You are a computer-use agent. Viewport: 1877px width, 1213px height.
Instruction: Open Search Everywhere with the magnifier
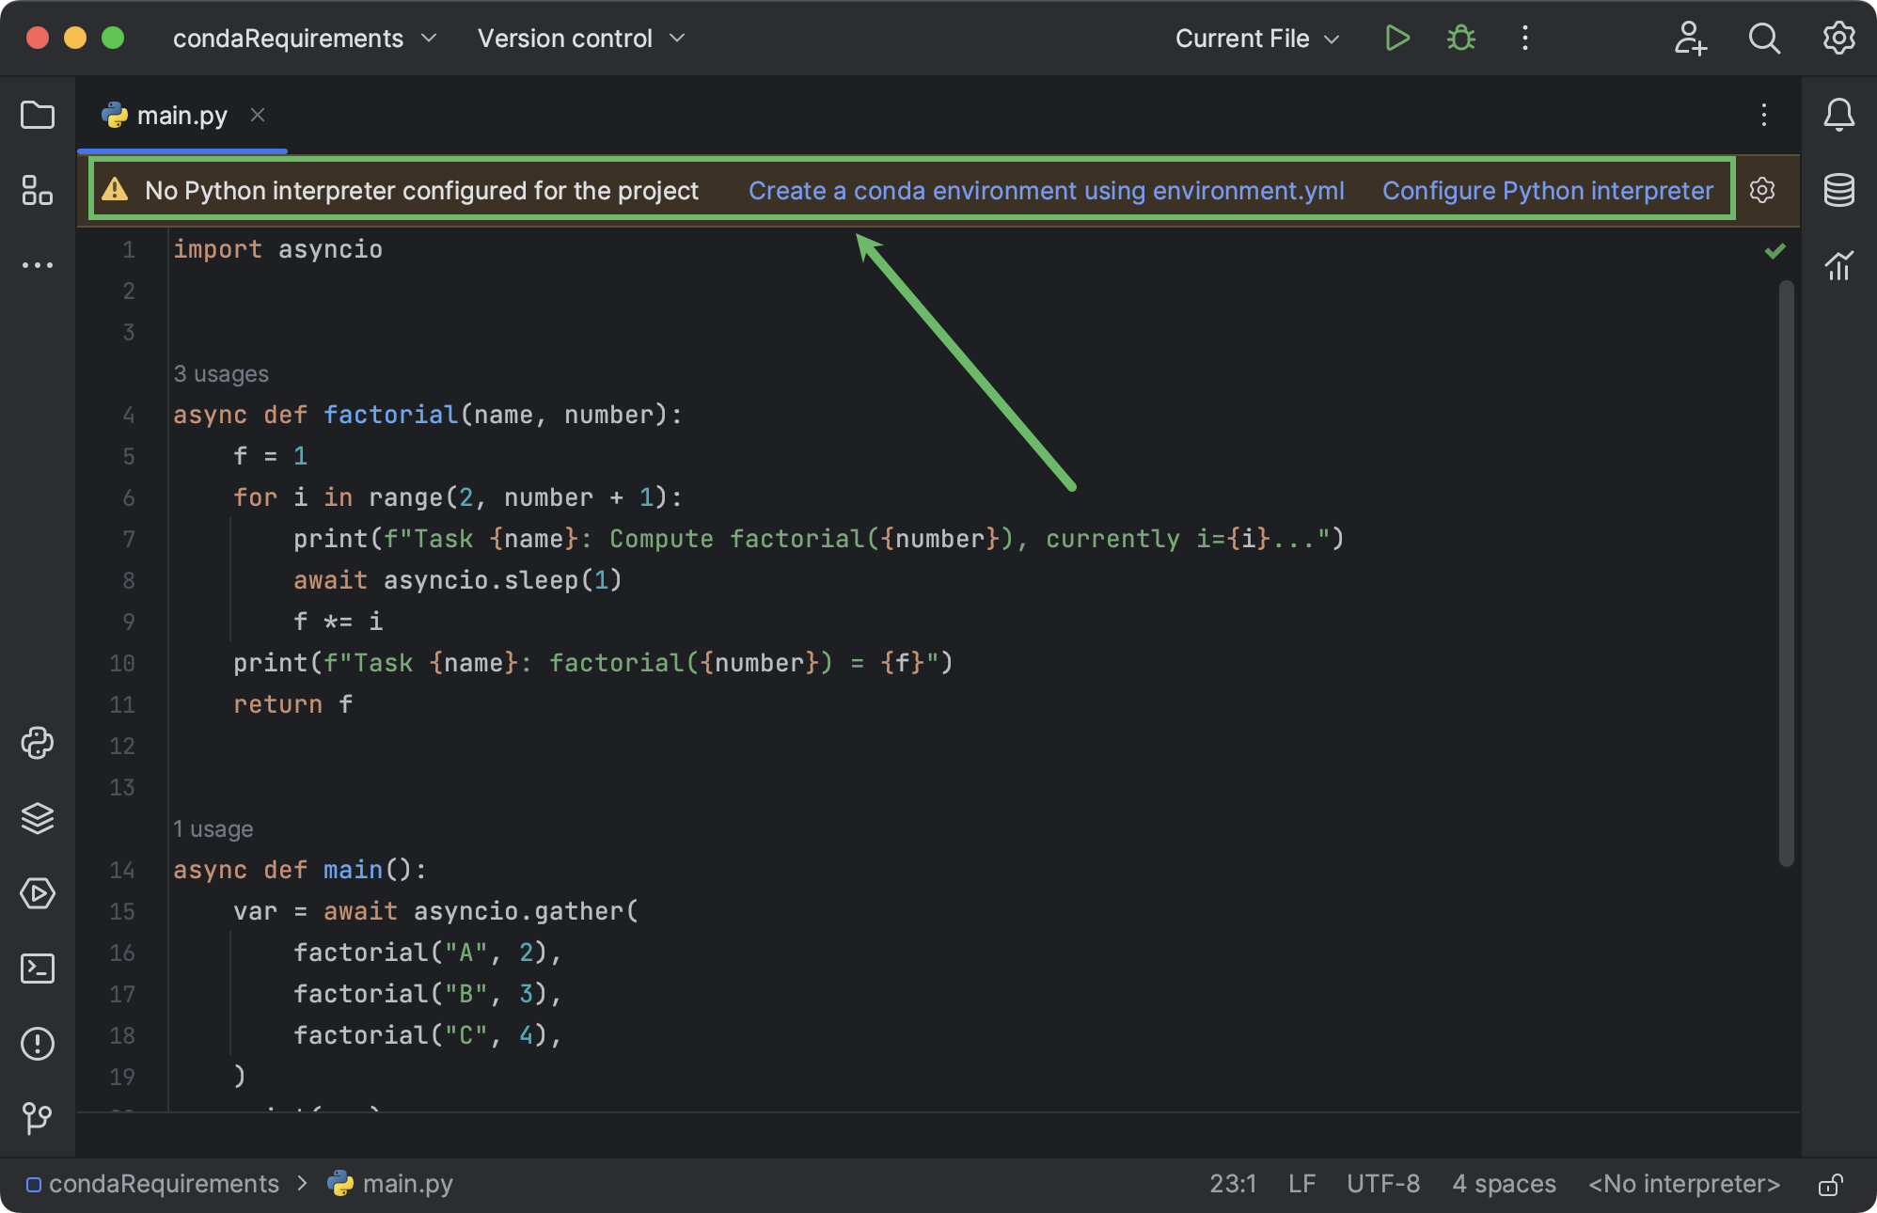(1765, 39)
